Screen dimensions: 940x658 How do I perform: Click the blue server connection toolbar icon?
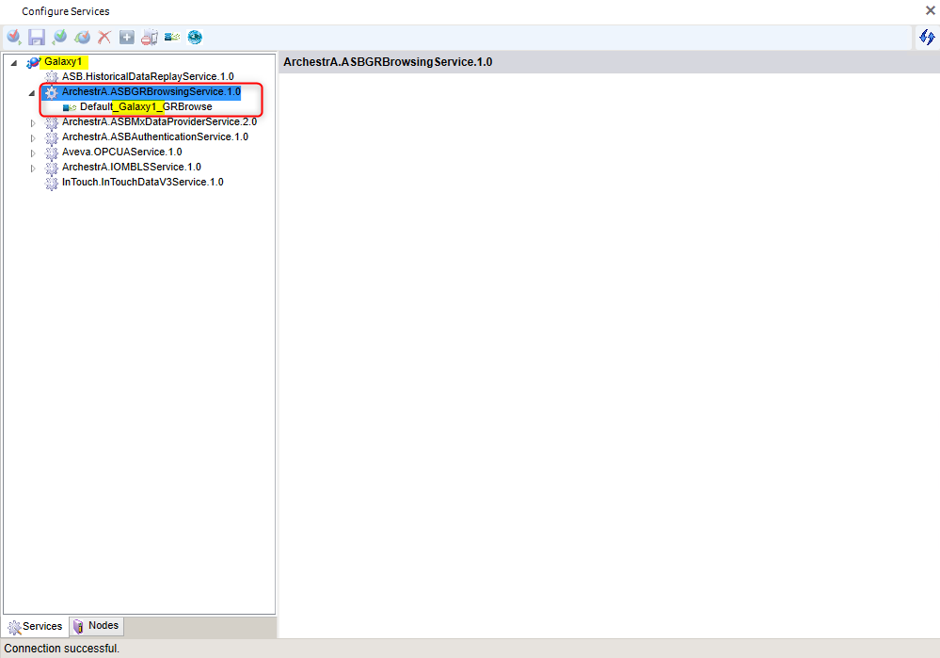(172, 38)
